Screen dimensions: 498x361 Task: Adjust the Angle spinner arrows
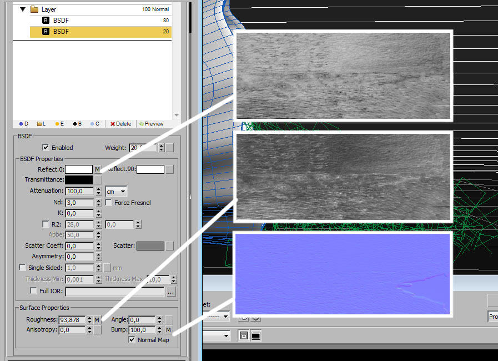click(x=160, y=320)
